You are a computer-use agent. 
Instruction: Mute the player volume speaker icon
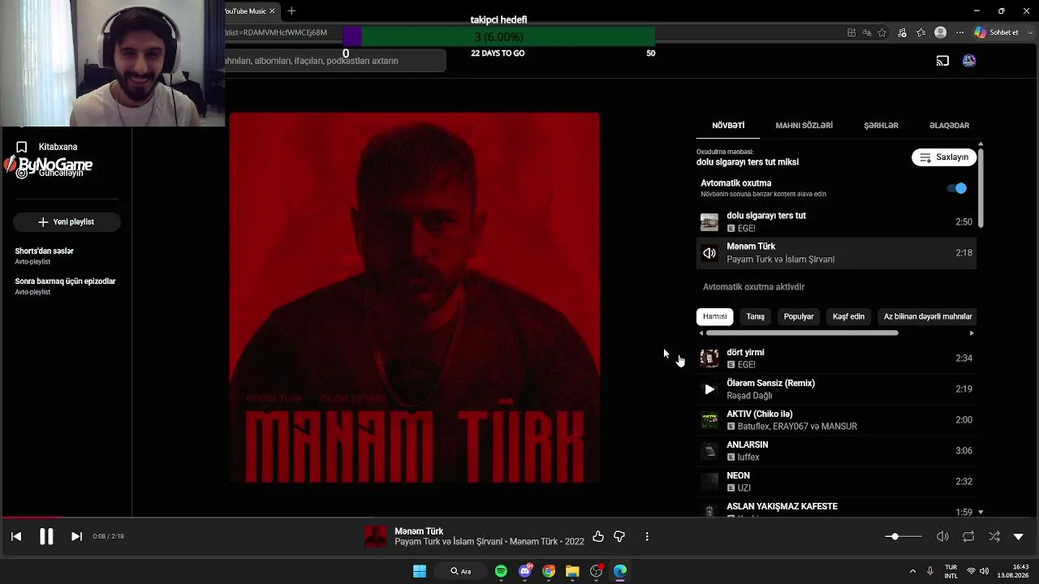tap(942, 536)
